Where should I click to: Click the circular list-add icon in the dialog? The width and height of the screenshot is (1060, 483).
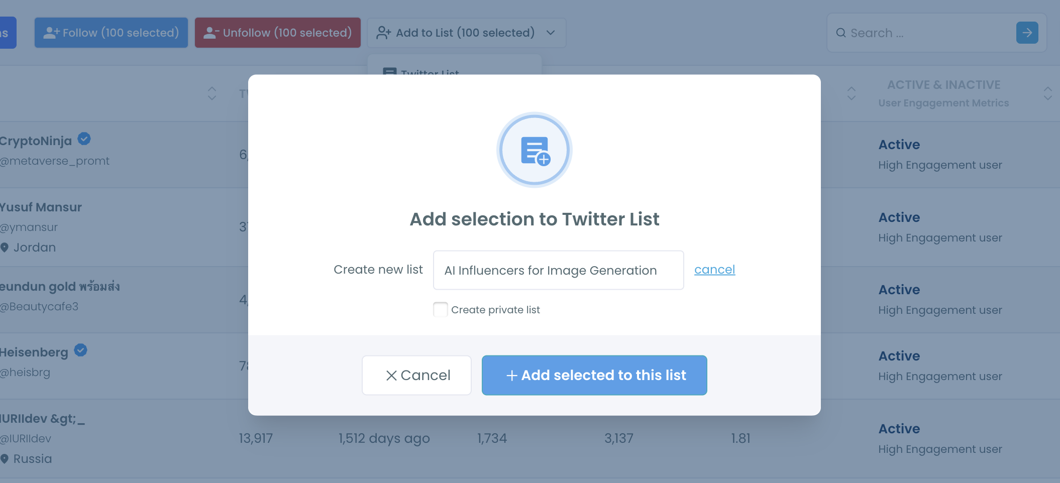pyautogui.click(x=535, y=150)
